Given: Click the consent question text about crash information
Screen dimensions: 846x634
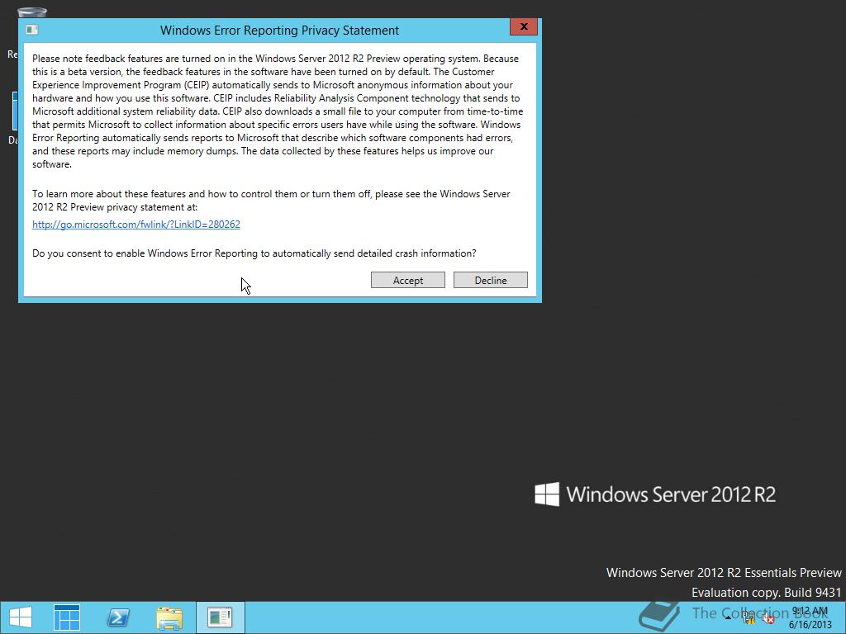Looking at the screenshot, I should (x=254, y=253).
